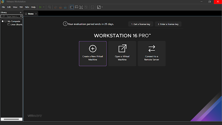The height and width of the screenshot is (125, 222).
Task: Open the Help menu
Action: pos(33,7)
